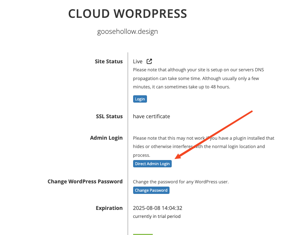Click the SSL Status label

coord(109,116)
